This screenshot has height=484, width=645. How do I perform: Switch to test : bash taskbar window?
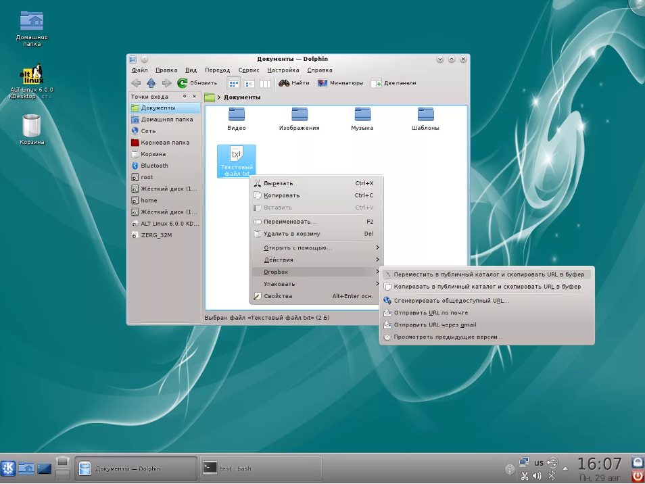[261, 468]
